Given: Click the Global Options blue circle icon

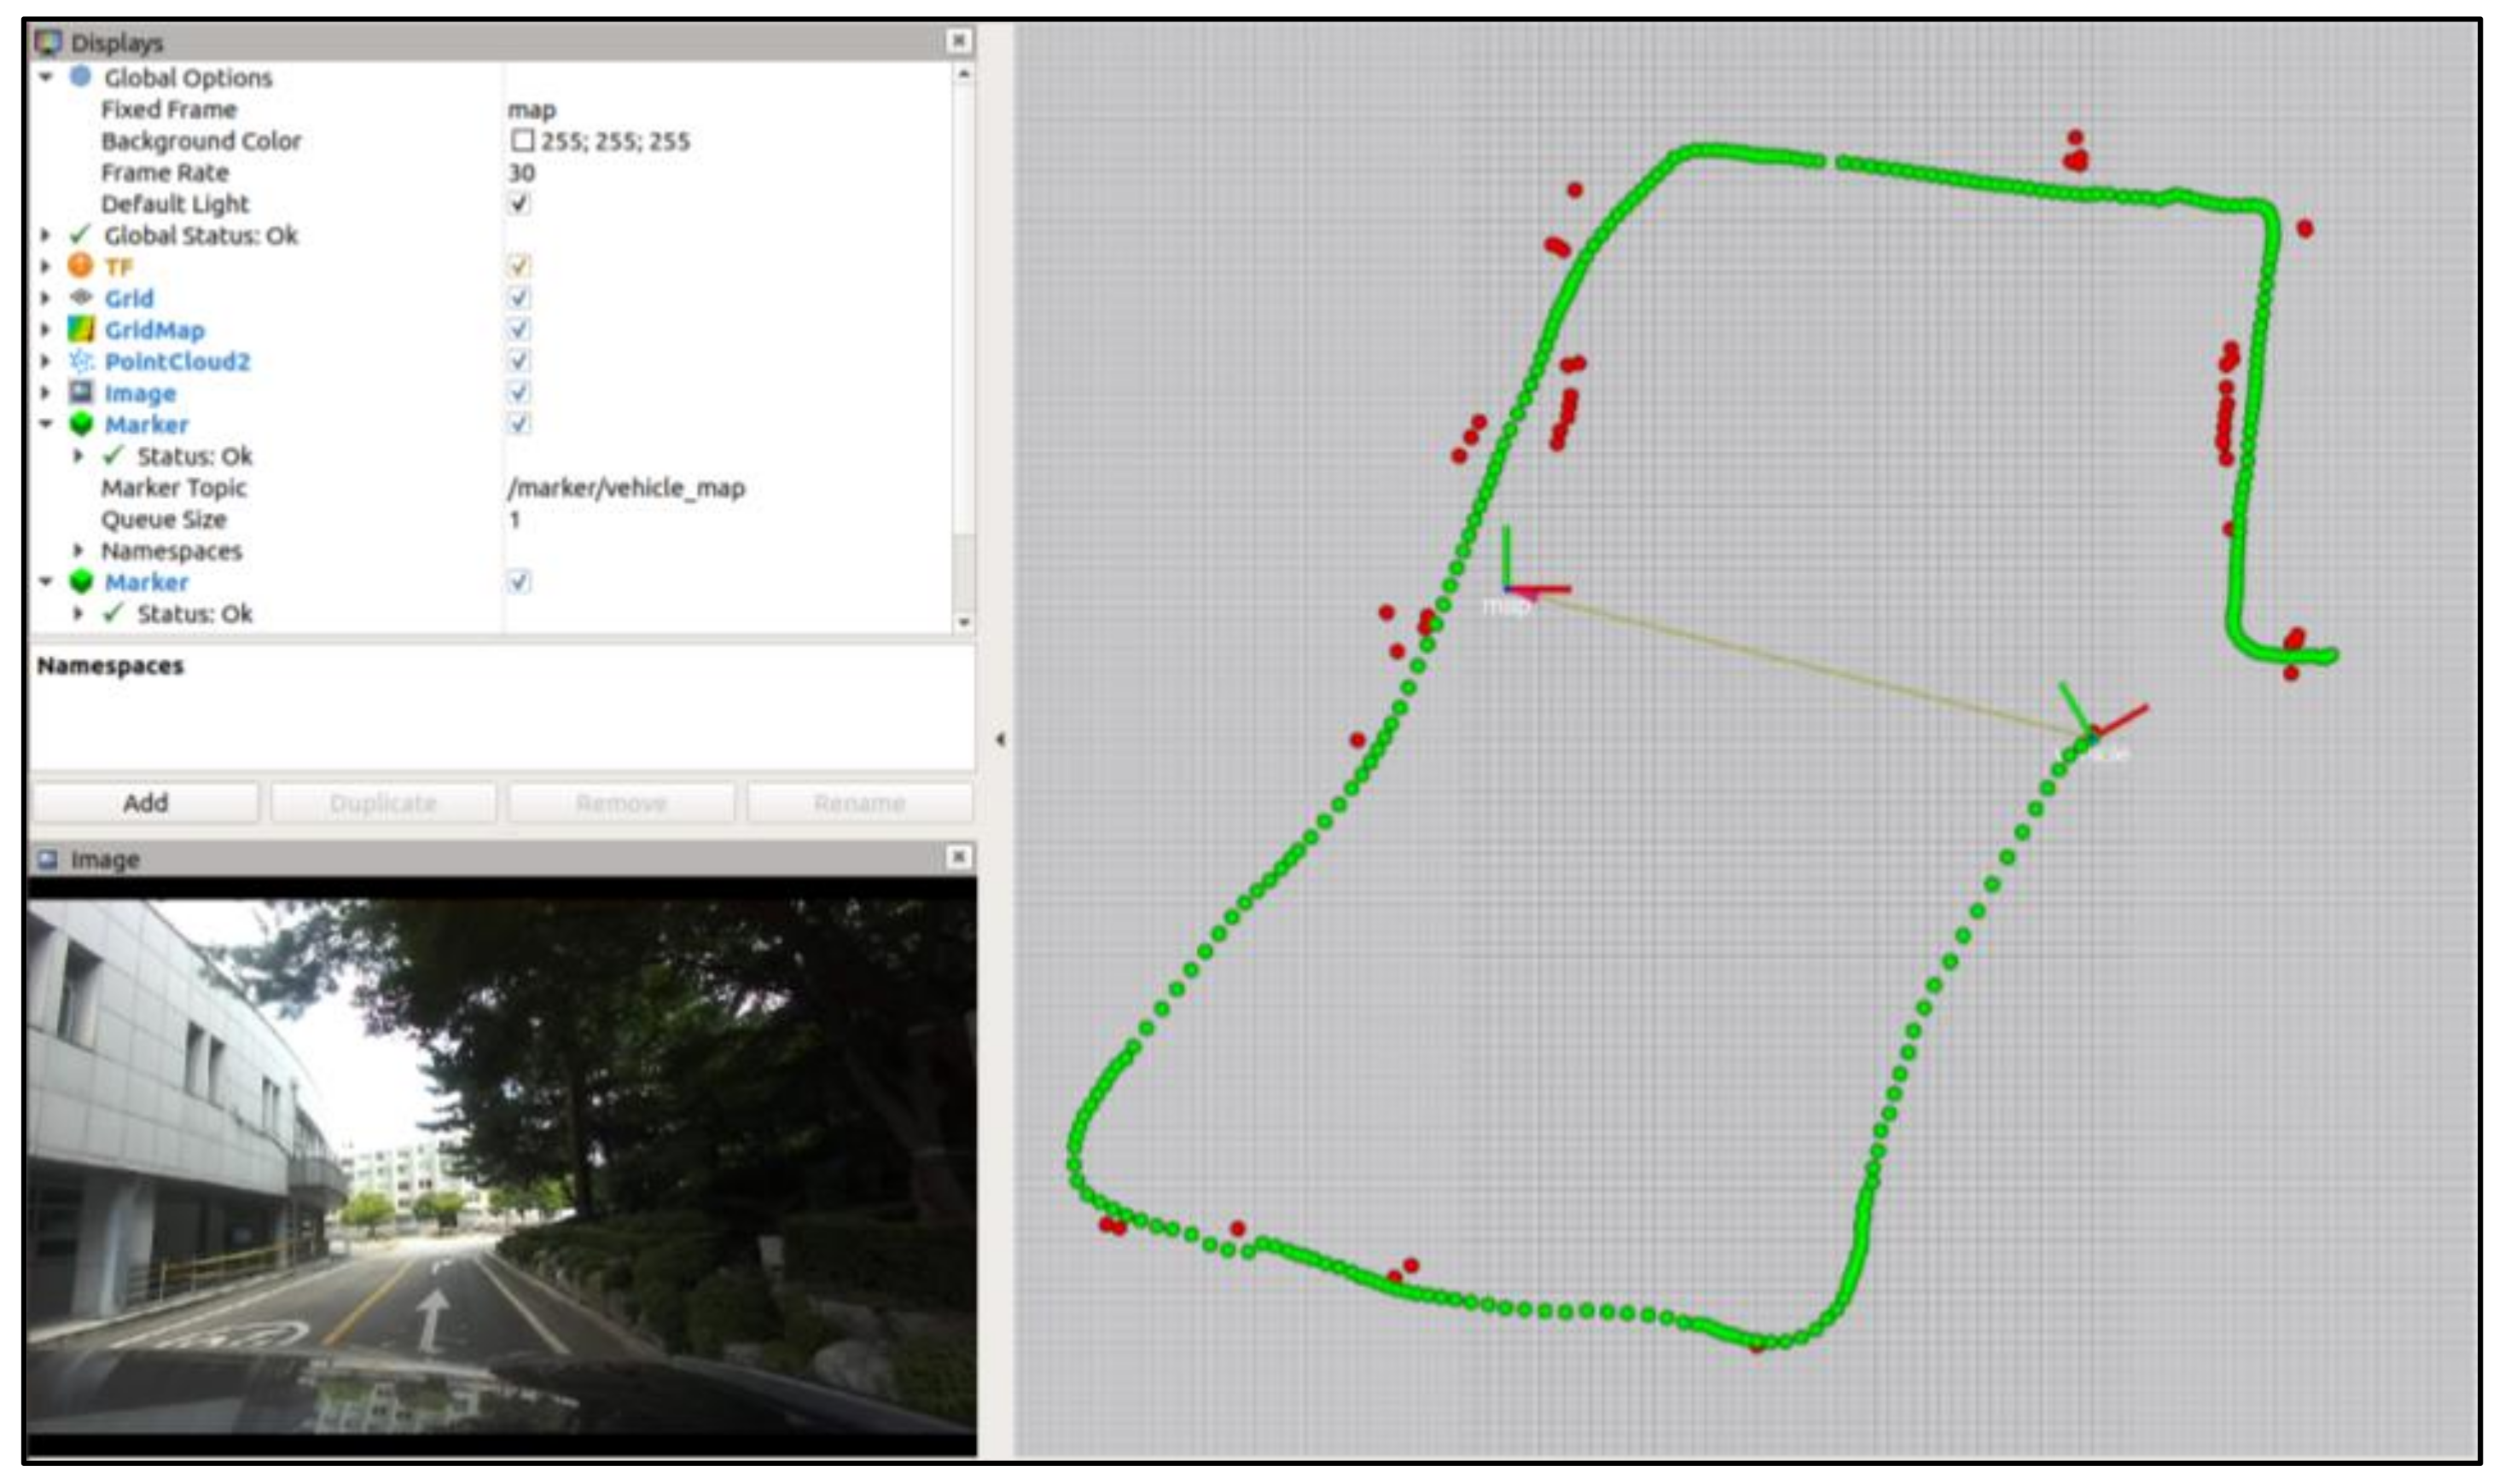Looking at the screenshot, I should [x=81, y=77].
